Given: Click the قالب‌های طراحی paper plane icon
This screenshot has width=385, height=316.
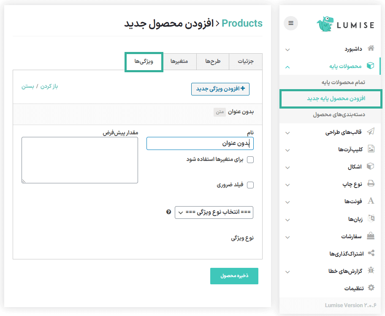Looking at the screenshot, I should tap(371, 132).
